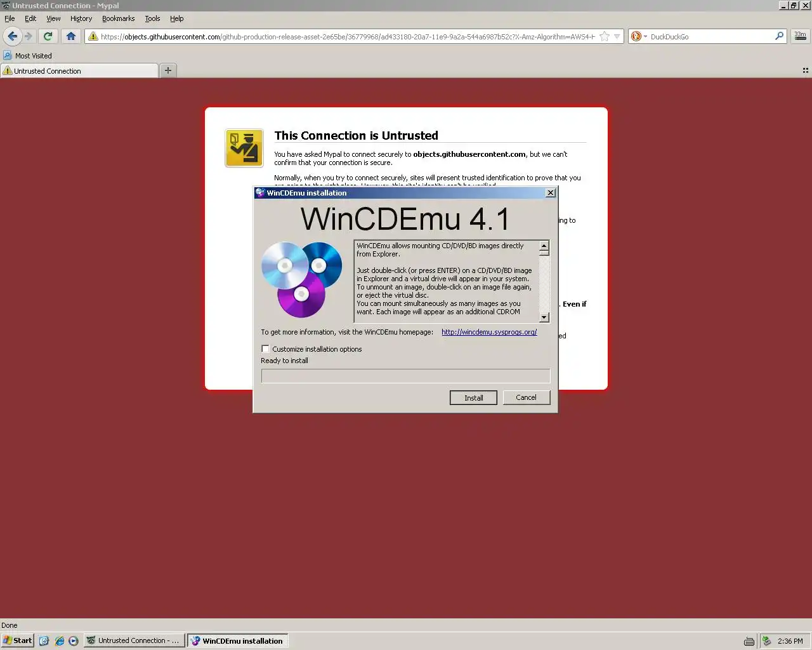
Task: Open the View menu
Action: click(x=53, y=18)
